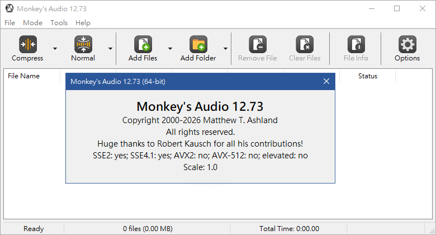Click the Normal compression level icon
This screenshot has width=436, height=235.
pos(83,44)
